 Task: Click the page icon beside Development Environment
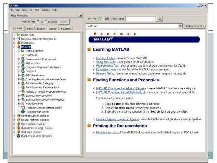pyautogui.click(x=23, y=59)
